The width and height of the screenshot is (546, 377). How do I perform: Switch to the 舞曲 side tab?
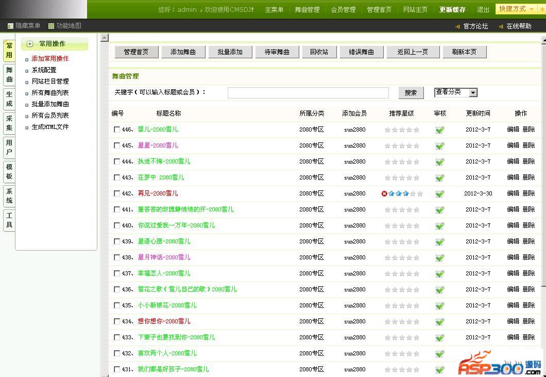(x=9, y=75)
